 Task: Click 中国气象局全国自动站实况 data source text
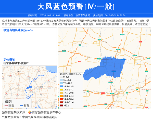[39, 117]
